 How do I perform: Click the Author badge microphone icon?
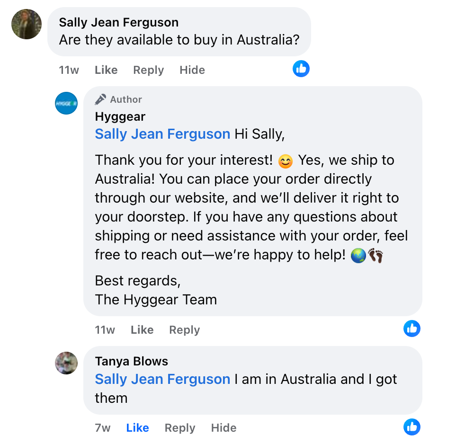click(100, 99)
